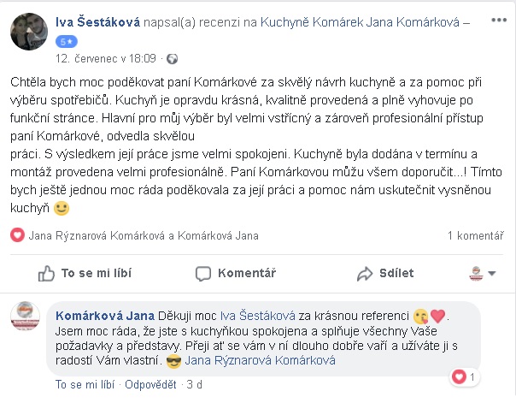Click the heart reaction count on the comment
Image resolution: width=516 pixels, height=403 pixels.
click(x=465, y=376)
